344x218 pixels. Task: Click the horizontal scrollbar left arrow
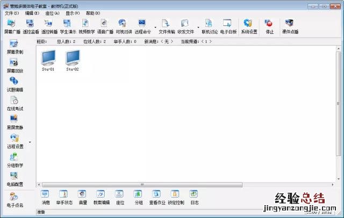[39, 185]
